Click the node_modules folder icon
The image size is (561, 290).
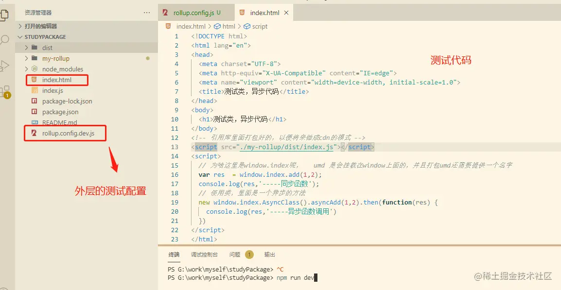coord(35,69)
